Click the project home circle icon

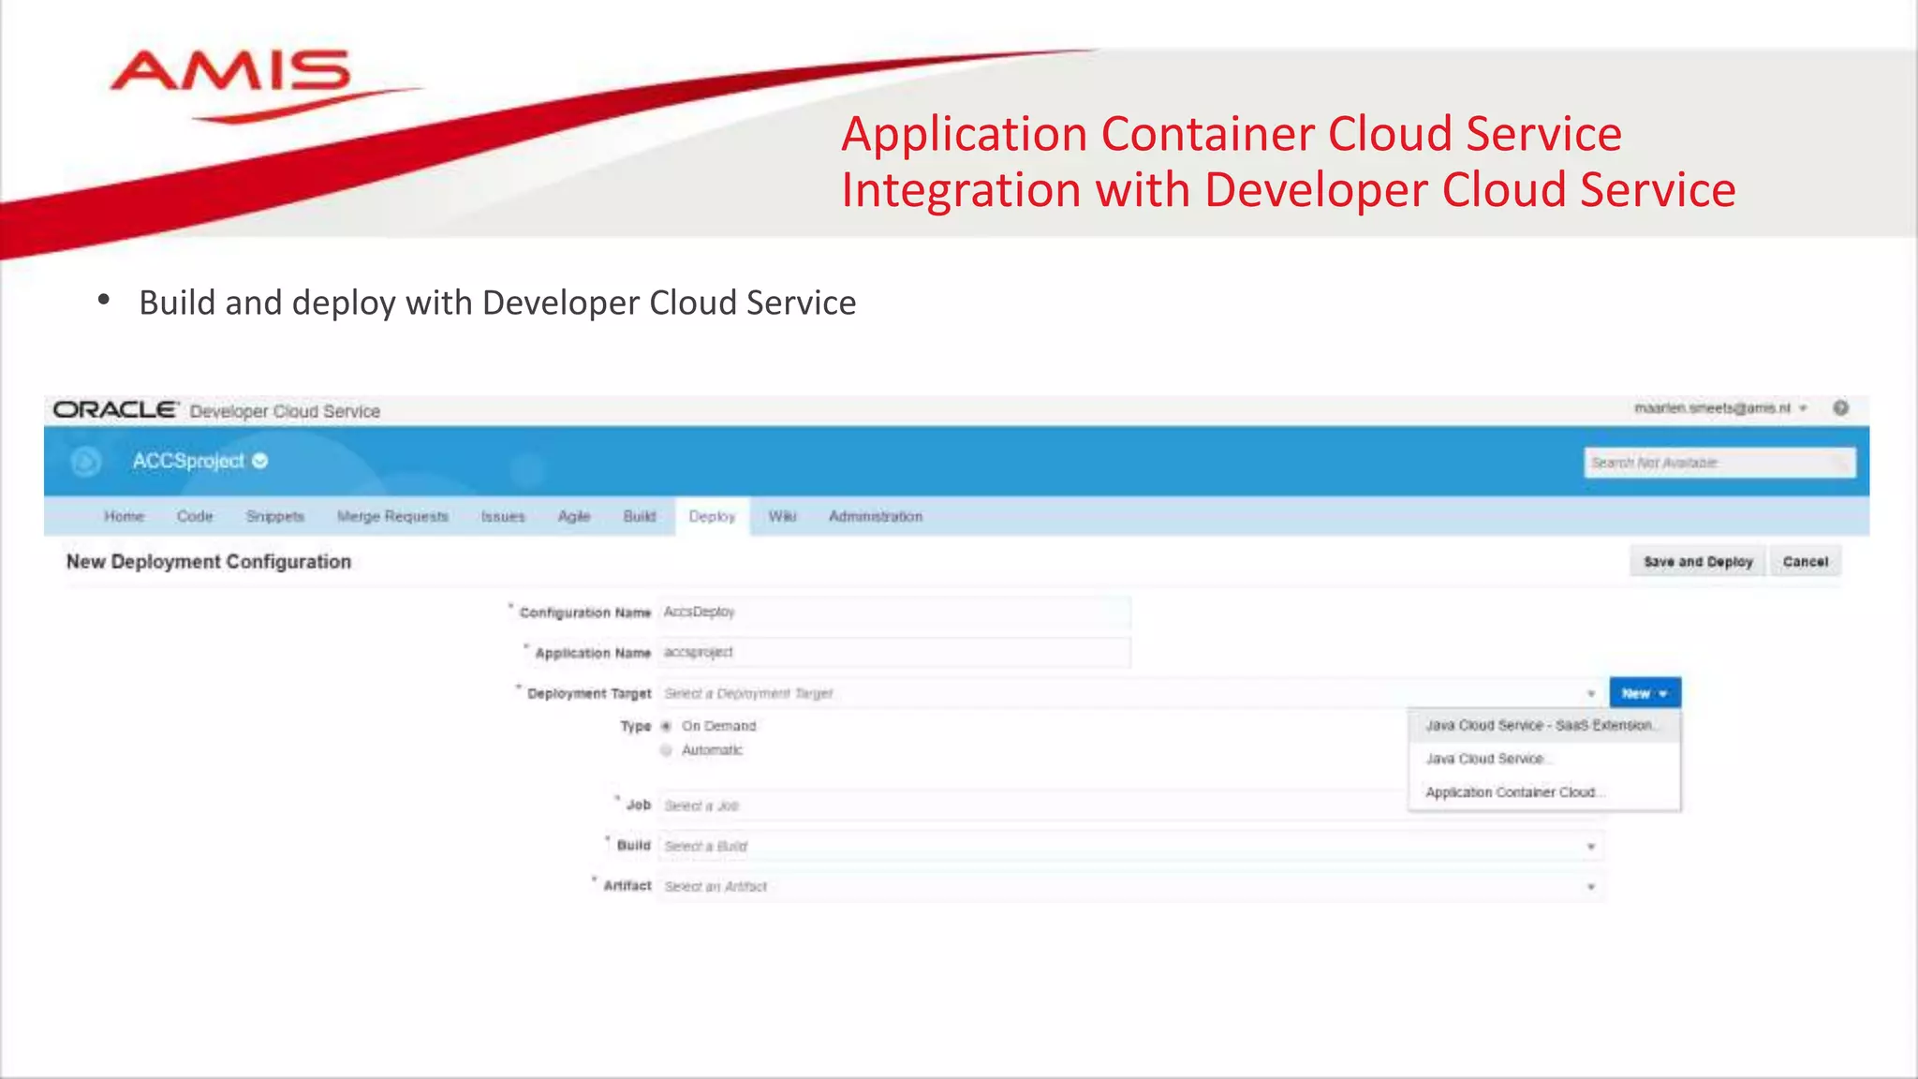click(x=85, y=462)
